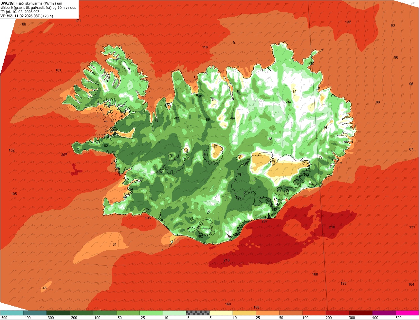Click the map value "193" in the southeast sea
The image size is (419, 320).
[x=343, y=283]
